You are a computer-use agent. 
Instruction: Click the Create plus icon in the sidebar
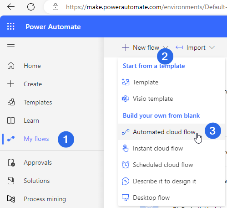click(11, 84)
